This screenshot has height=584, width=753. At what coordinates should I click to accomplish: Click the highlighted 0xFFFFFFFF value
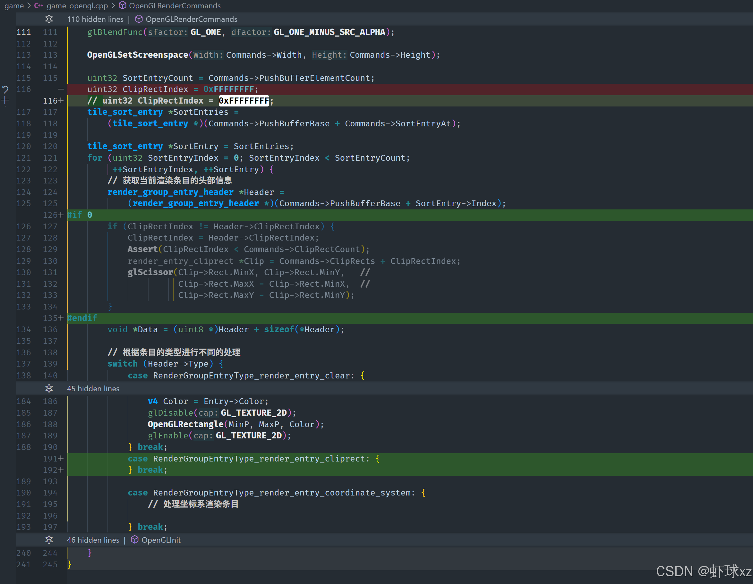244,101
